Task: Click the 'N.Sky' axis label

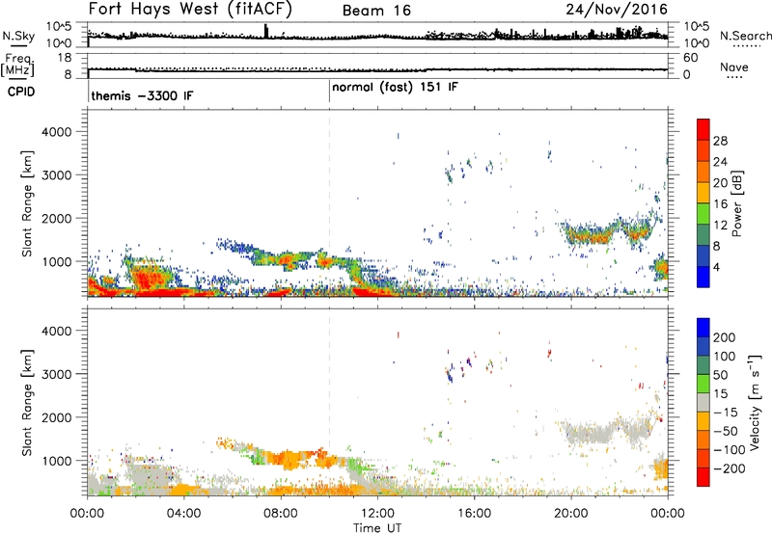Action: point(18,36)
